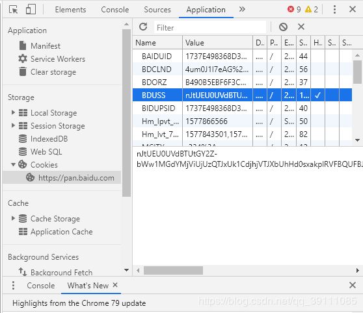Focus the cookie Filter input field

[x=210, y=27]
